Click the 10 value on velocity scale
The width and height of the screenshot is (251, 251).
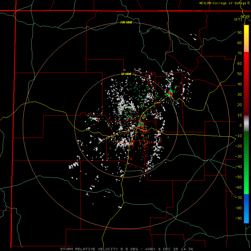click(x=240, y=115)
